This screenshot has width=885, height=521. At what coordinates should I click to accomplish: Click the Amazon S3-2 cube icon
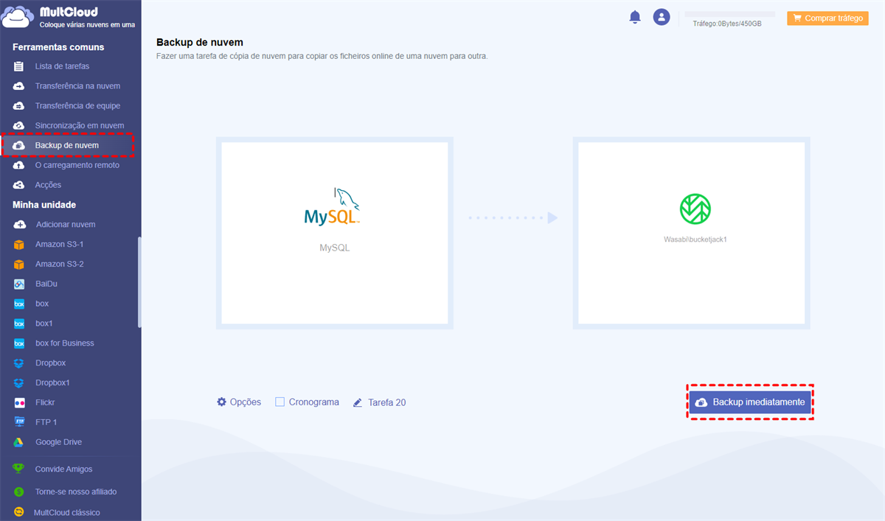(x=19, y=264)
